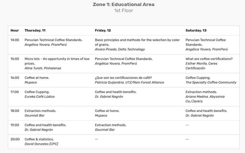245x153 pixels.
Task: Click 'Patricia Quijandria, UTZ/Rain Forest Alliance' text
Action: click(x=129, y=82)
